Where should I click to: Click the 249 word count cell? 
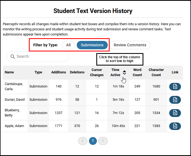click(x=137, y=86)
